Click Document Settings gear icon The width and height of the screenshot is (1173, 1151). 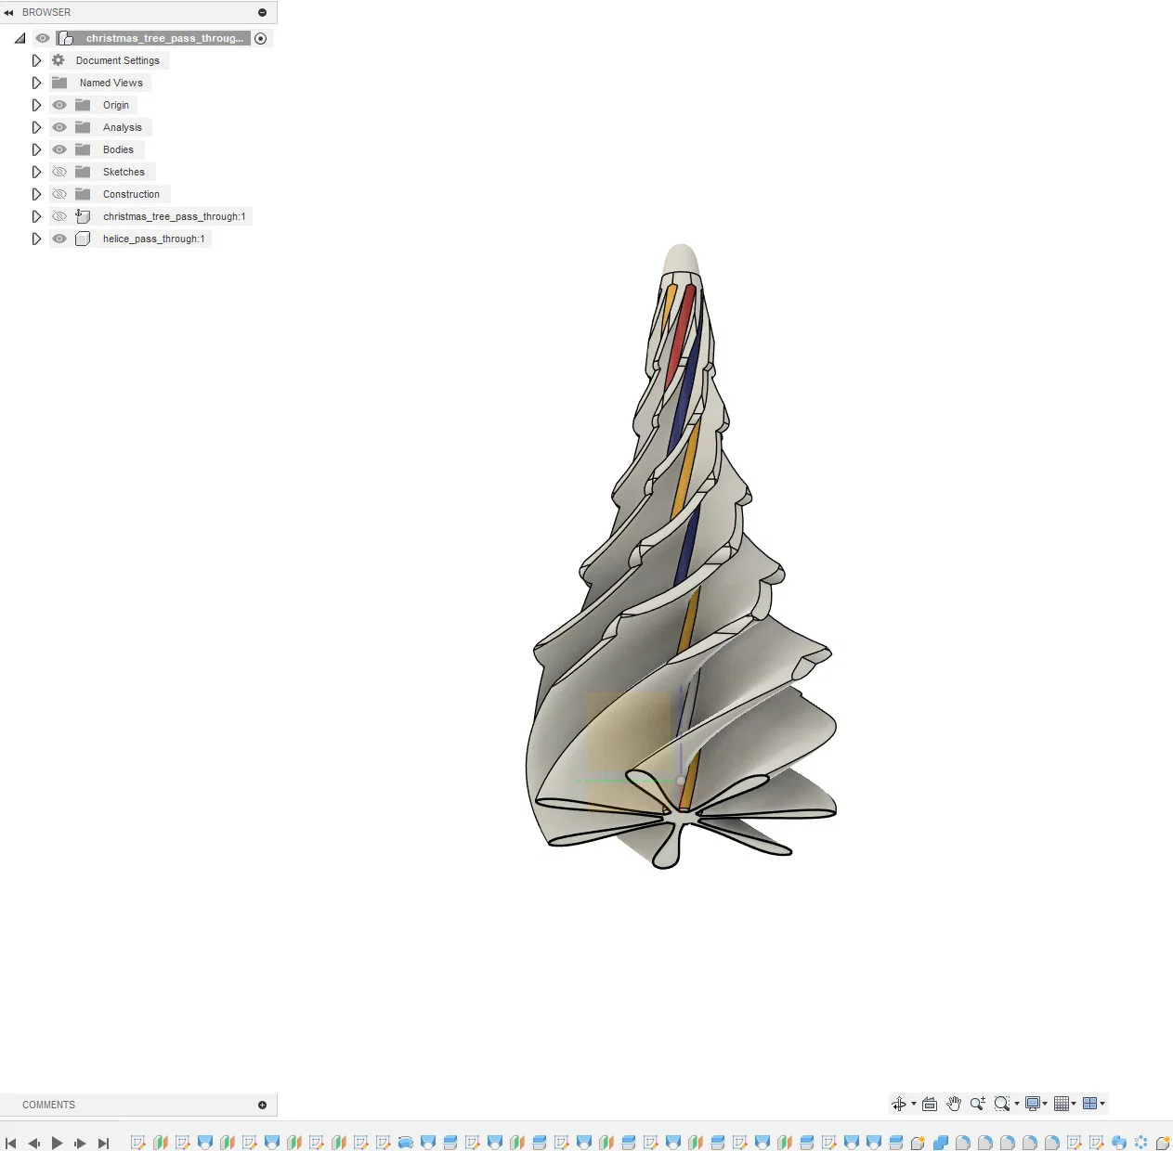click(x=59, y=60)
